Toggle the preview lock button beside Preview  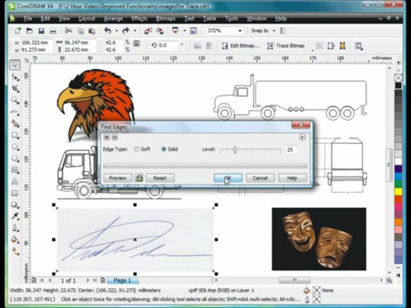(139, 178)
